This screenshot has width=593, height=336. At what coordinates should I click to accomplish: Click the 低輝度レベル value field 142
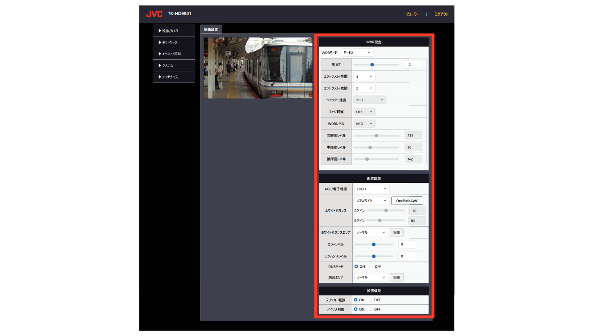pos(413,159)
